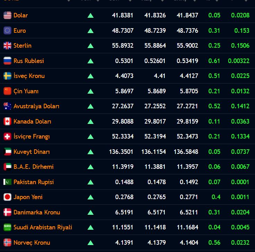This screenshot has width=255, height=252.
Task: Click the 0.61 percent change for Rus Rublesi
Action: 214,61
